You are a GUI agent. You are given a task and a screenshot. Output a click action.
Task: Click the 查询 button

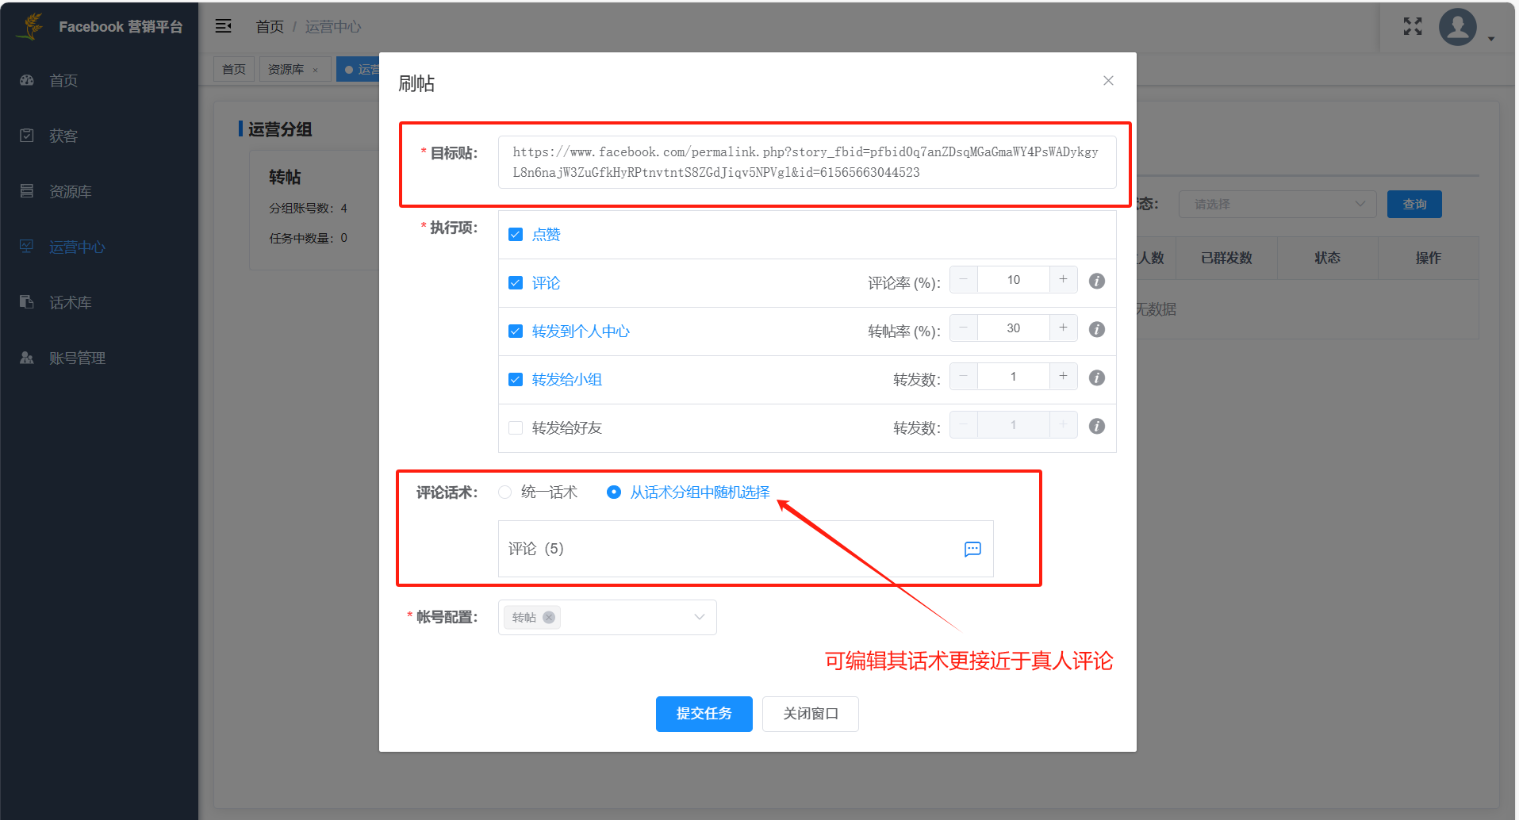coord(1414,204)
